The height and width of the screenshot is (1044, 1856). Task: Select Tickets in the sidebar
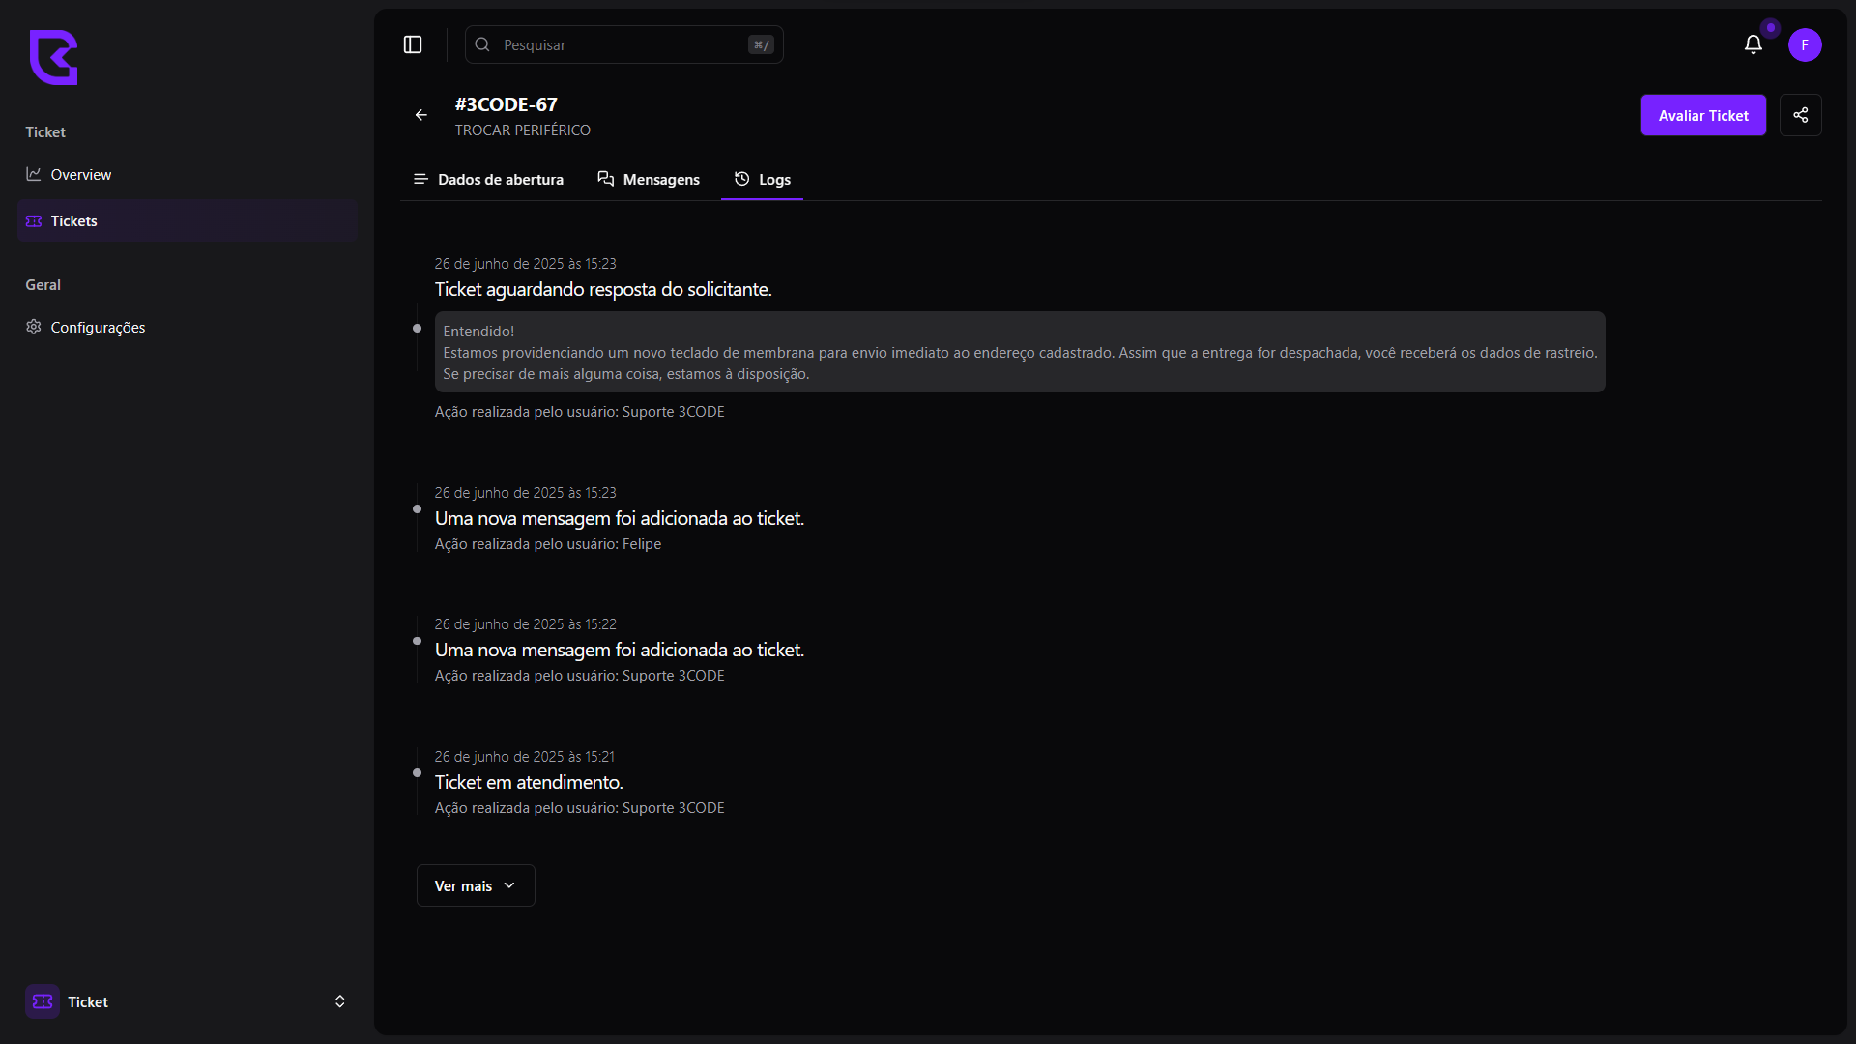[73, 221]
